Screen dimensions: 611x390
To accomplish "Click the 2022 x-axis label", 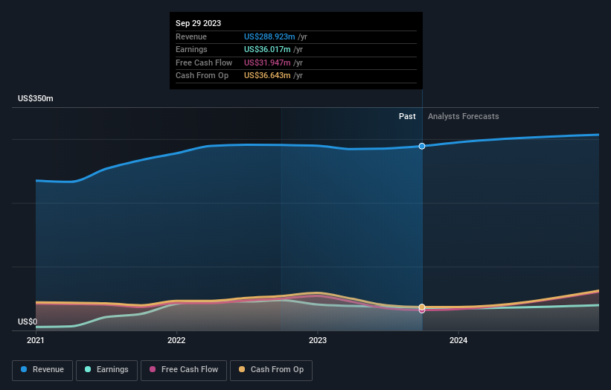I will tap(176, 340).
